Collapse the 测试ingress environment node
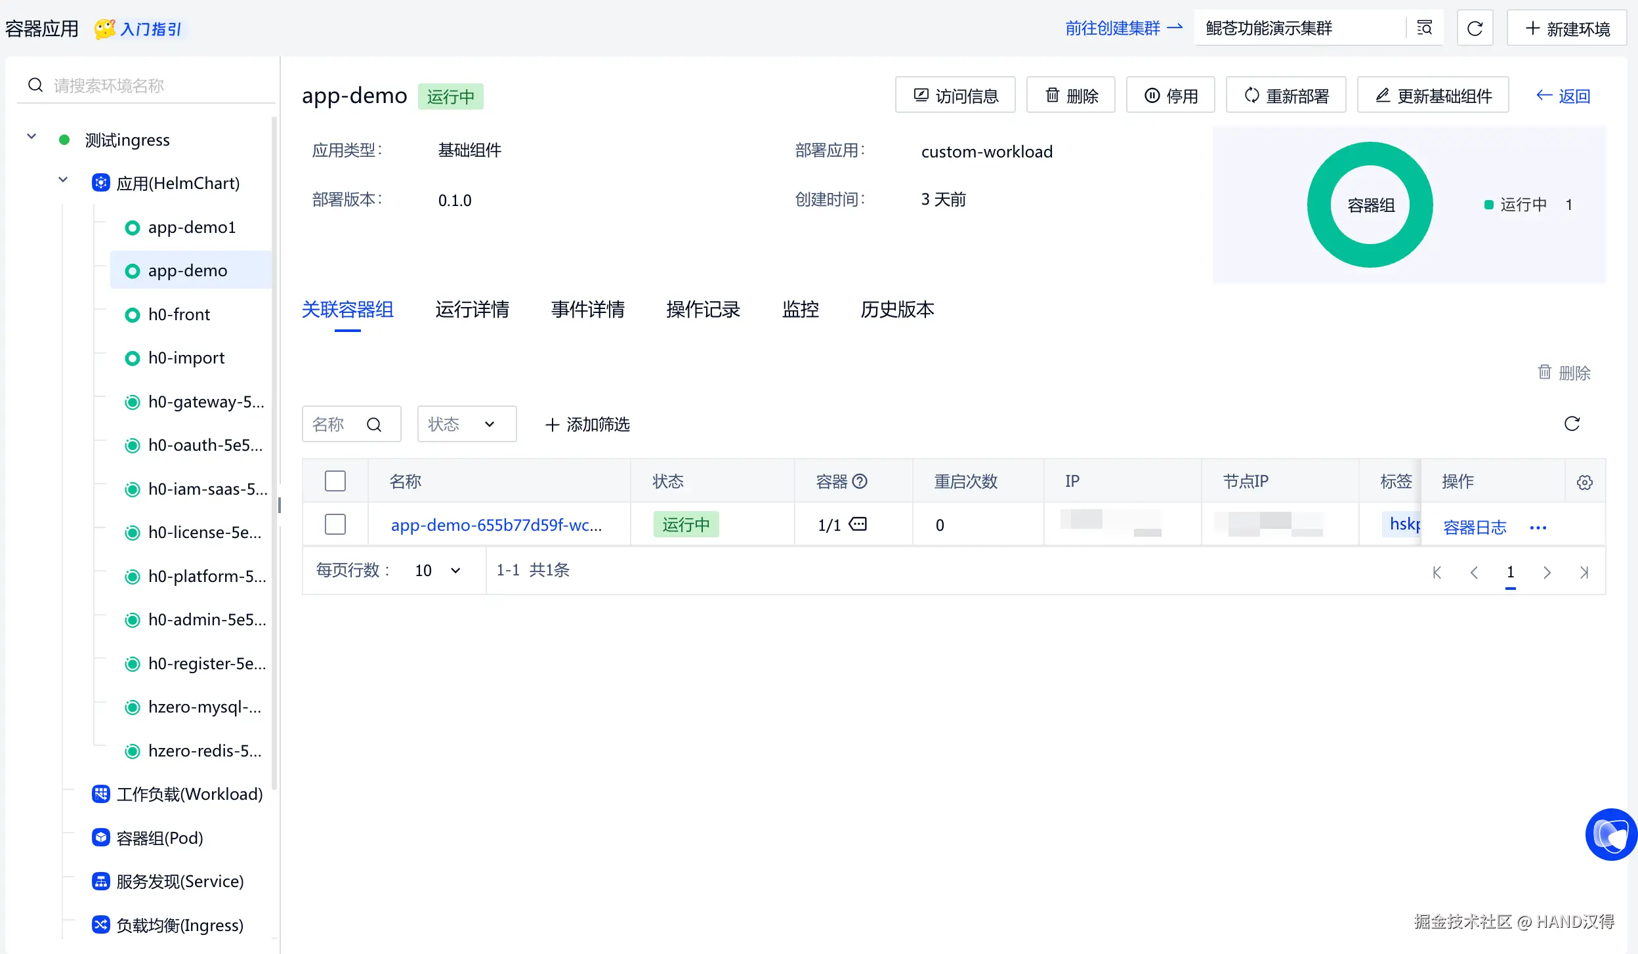The image size is (1638, 954). tap(31, 137)
